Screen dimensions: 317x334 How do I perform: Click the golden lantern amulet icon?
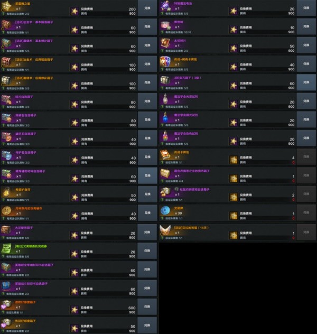point(6,192)
